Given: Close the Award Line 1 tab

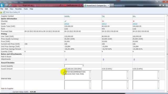Looking at the screenshot, I should click(108, 5).
